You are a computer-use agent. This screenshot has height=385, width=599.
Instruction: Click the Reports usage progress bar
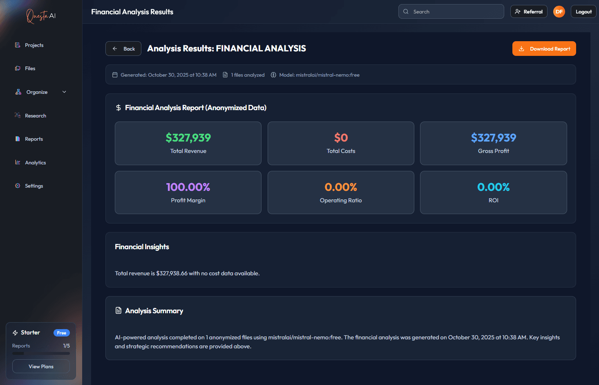(40, 353)
